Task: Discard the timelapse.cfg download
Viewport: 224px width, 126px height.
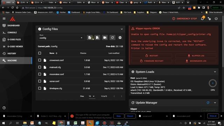Action: tap(130, 116)
